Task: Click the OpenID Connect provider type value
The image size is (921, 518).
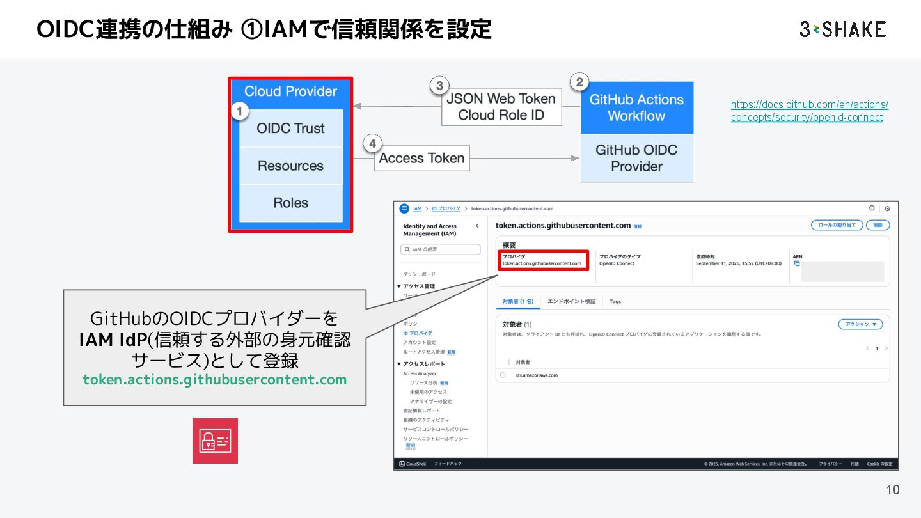Action: (x=617, y=263)
